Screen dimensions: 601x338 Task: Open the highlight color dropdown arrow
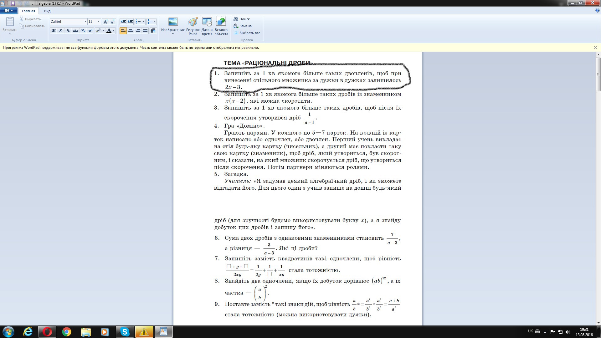[x=103, y=31]
